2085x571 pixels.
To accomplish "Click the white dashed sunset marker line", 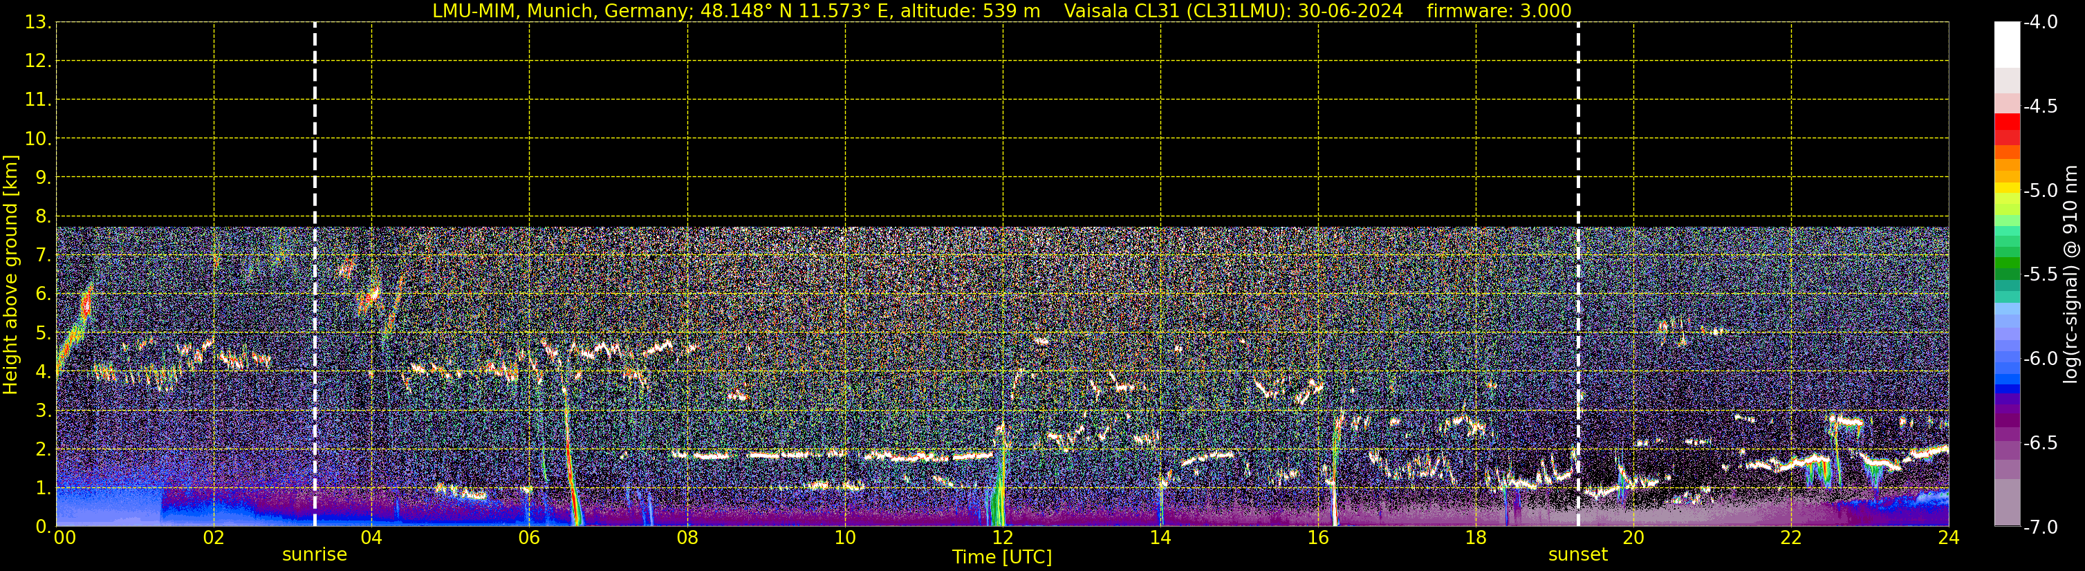I will pyautogui.click(x=1577, y=274).
